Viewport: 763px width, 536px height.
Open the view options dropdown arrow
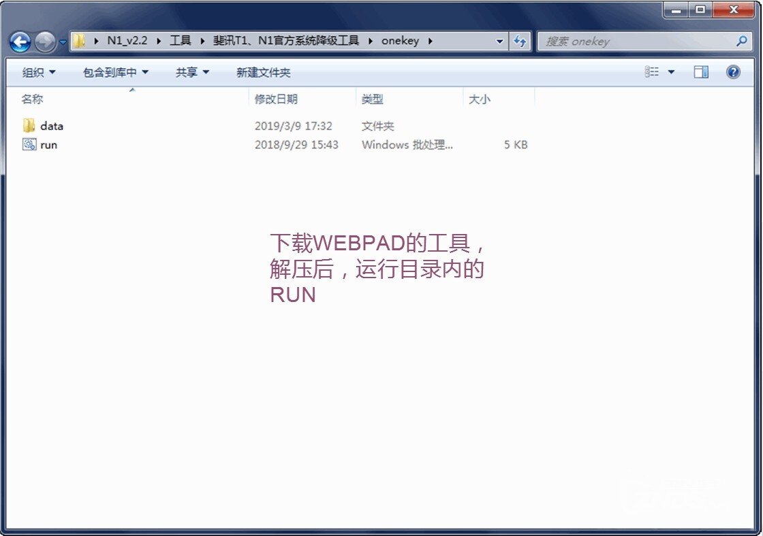(671, 72)
